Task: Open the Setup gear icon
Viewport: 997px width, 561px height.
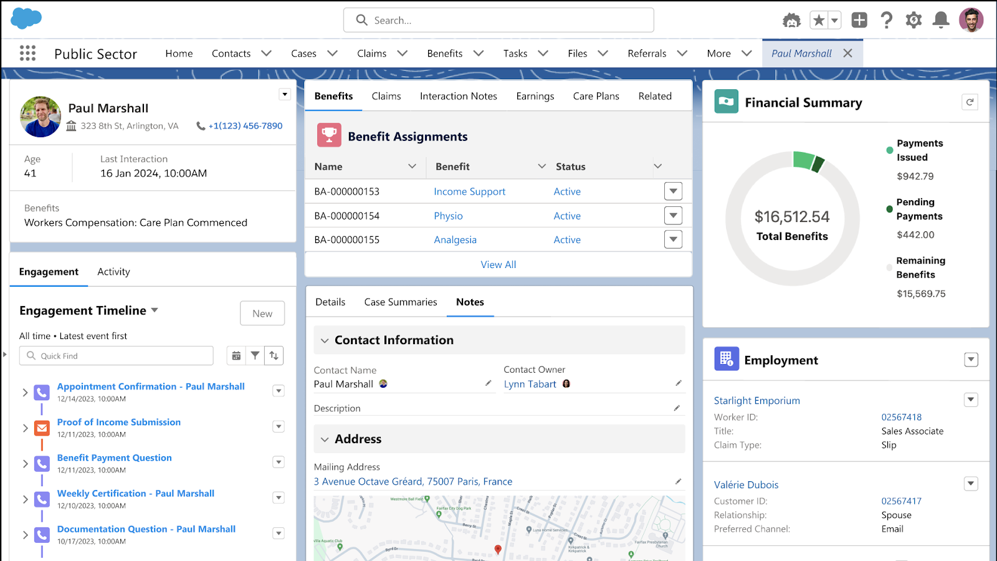Action: [914, 21]
